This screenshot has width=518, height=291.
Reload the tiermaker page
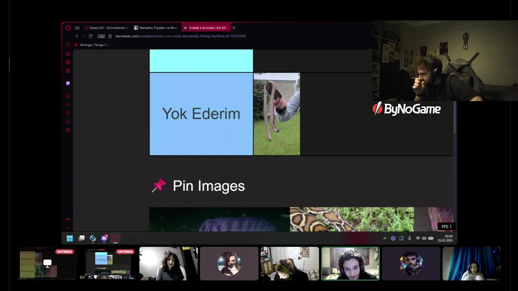coord(91,36)
